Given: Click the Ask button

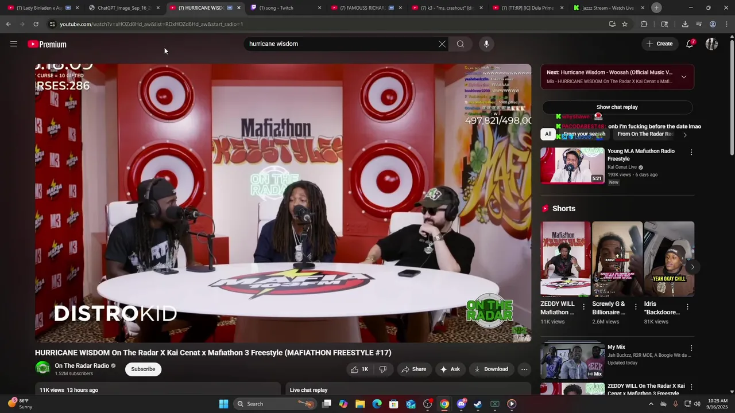Looking at the screenshot, I should pyautogui.click(x=450, y=369).
